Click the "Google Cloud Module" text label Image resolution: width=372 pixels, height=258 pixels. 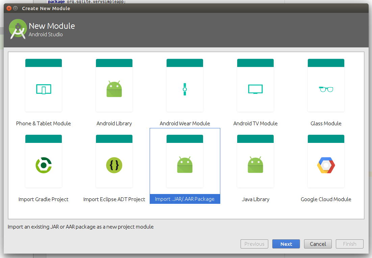pyautogui.click(x=326, y=199)
